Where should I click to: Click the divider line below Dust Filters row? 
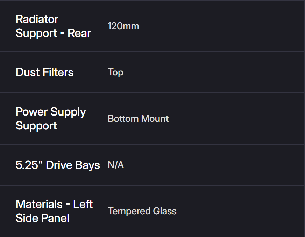(152, 93)
